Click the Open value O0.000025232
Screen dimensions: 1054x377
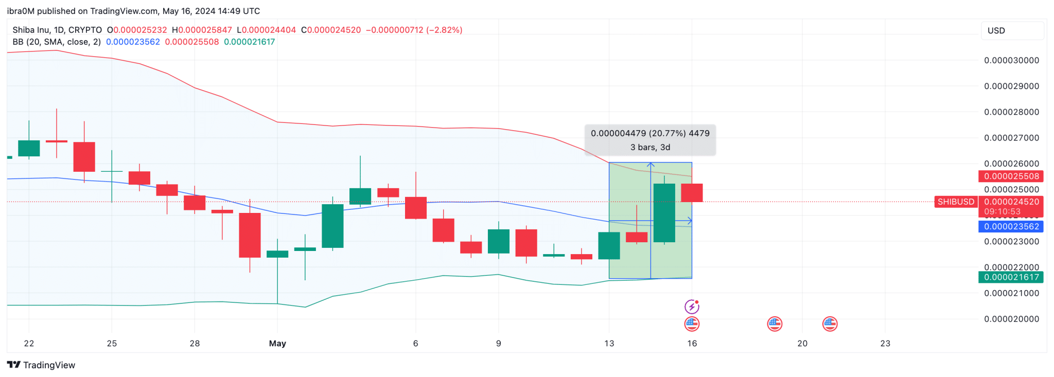point(137,30)
